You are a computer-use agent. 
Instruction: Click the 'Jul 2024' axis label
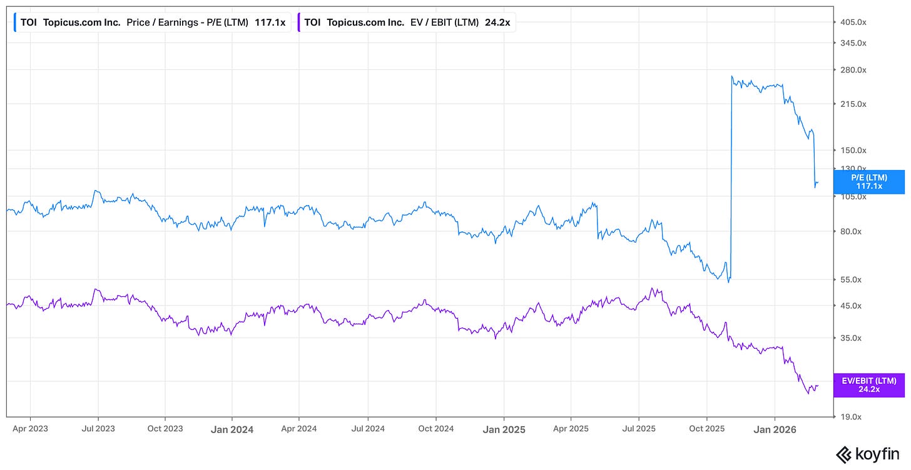[367, 429]
